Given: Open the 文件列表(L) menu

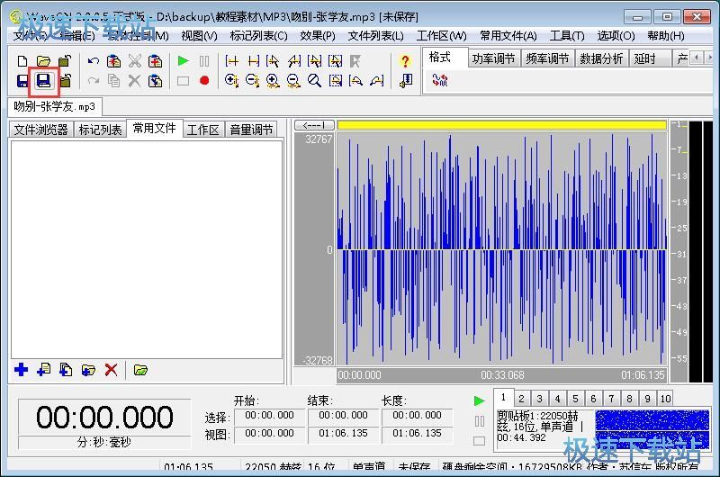Looking at the screenshot, I should [x=375, y=36].
